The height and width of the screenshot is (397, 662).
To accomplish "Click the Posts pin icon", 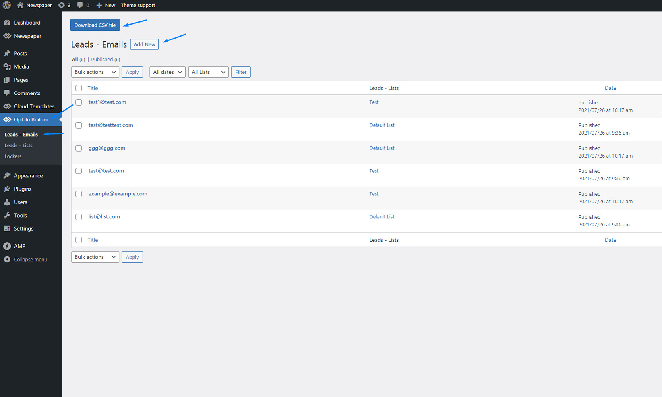I will [x=7, y=53].
